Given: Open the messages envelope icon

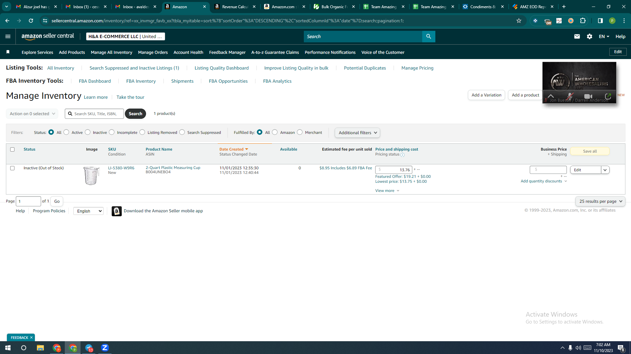Looking at the screenshot, I should (577, 36).
